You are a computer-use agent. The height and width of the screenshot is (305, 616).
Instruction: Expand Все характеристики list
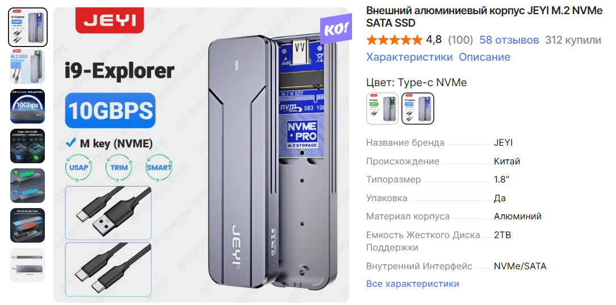pos(413,284)
